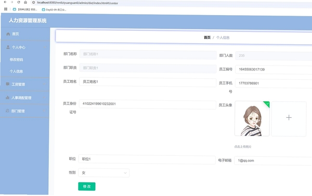Click the 人事调配管理 bar chart icon

(7, 97)
